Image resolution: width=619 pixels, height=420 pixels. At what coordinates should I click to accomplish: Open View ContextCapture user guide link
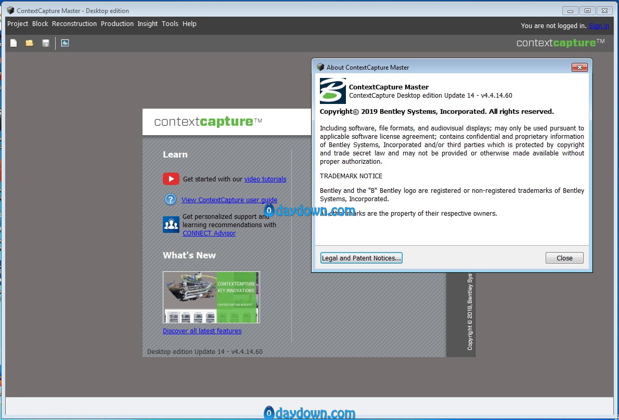(229, 200)
